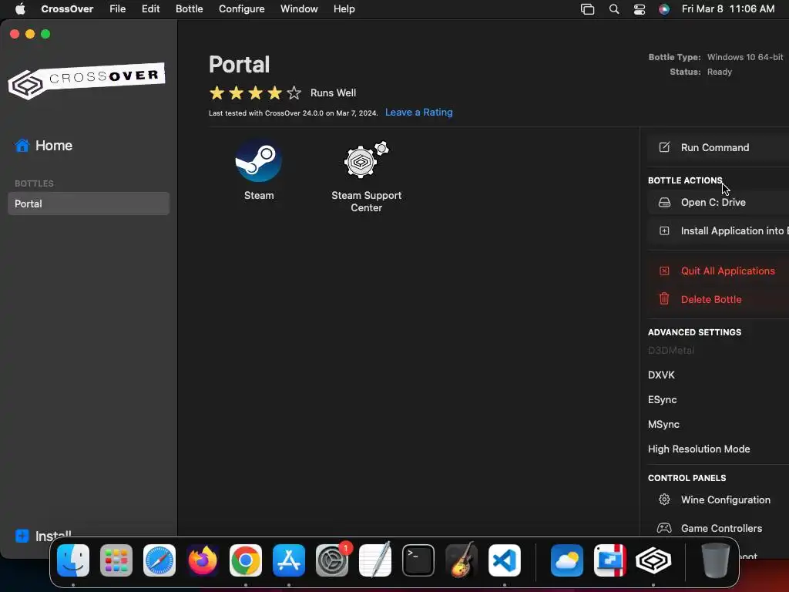The image size is (789, 592).
Task: Click the fifth empty rating star
Action: click(294, 93)
